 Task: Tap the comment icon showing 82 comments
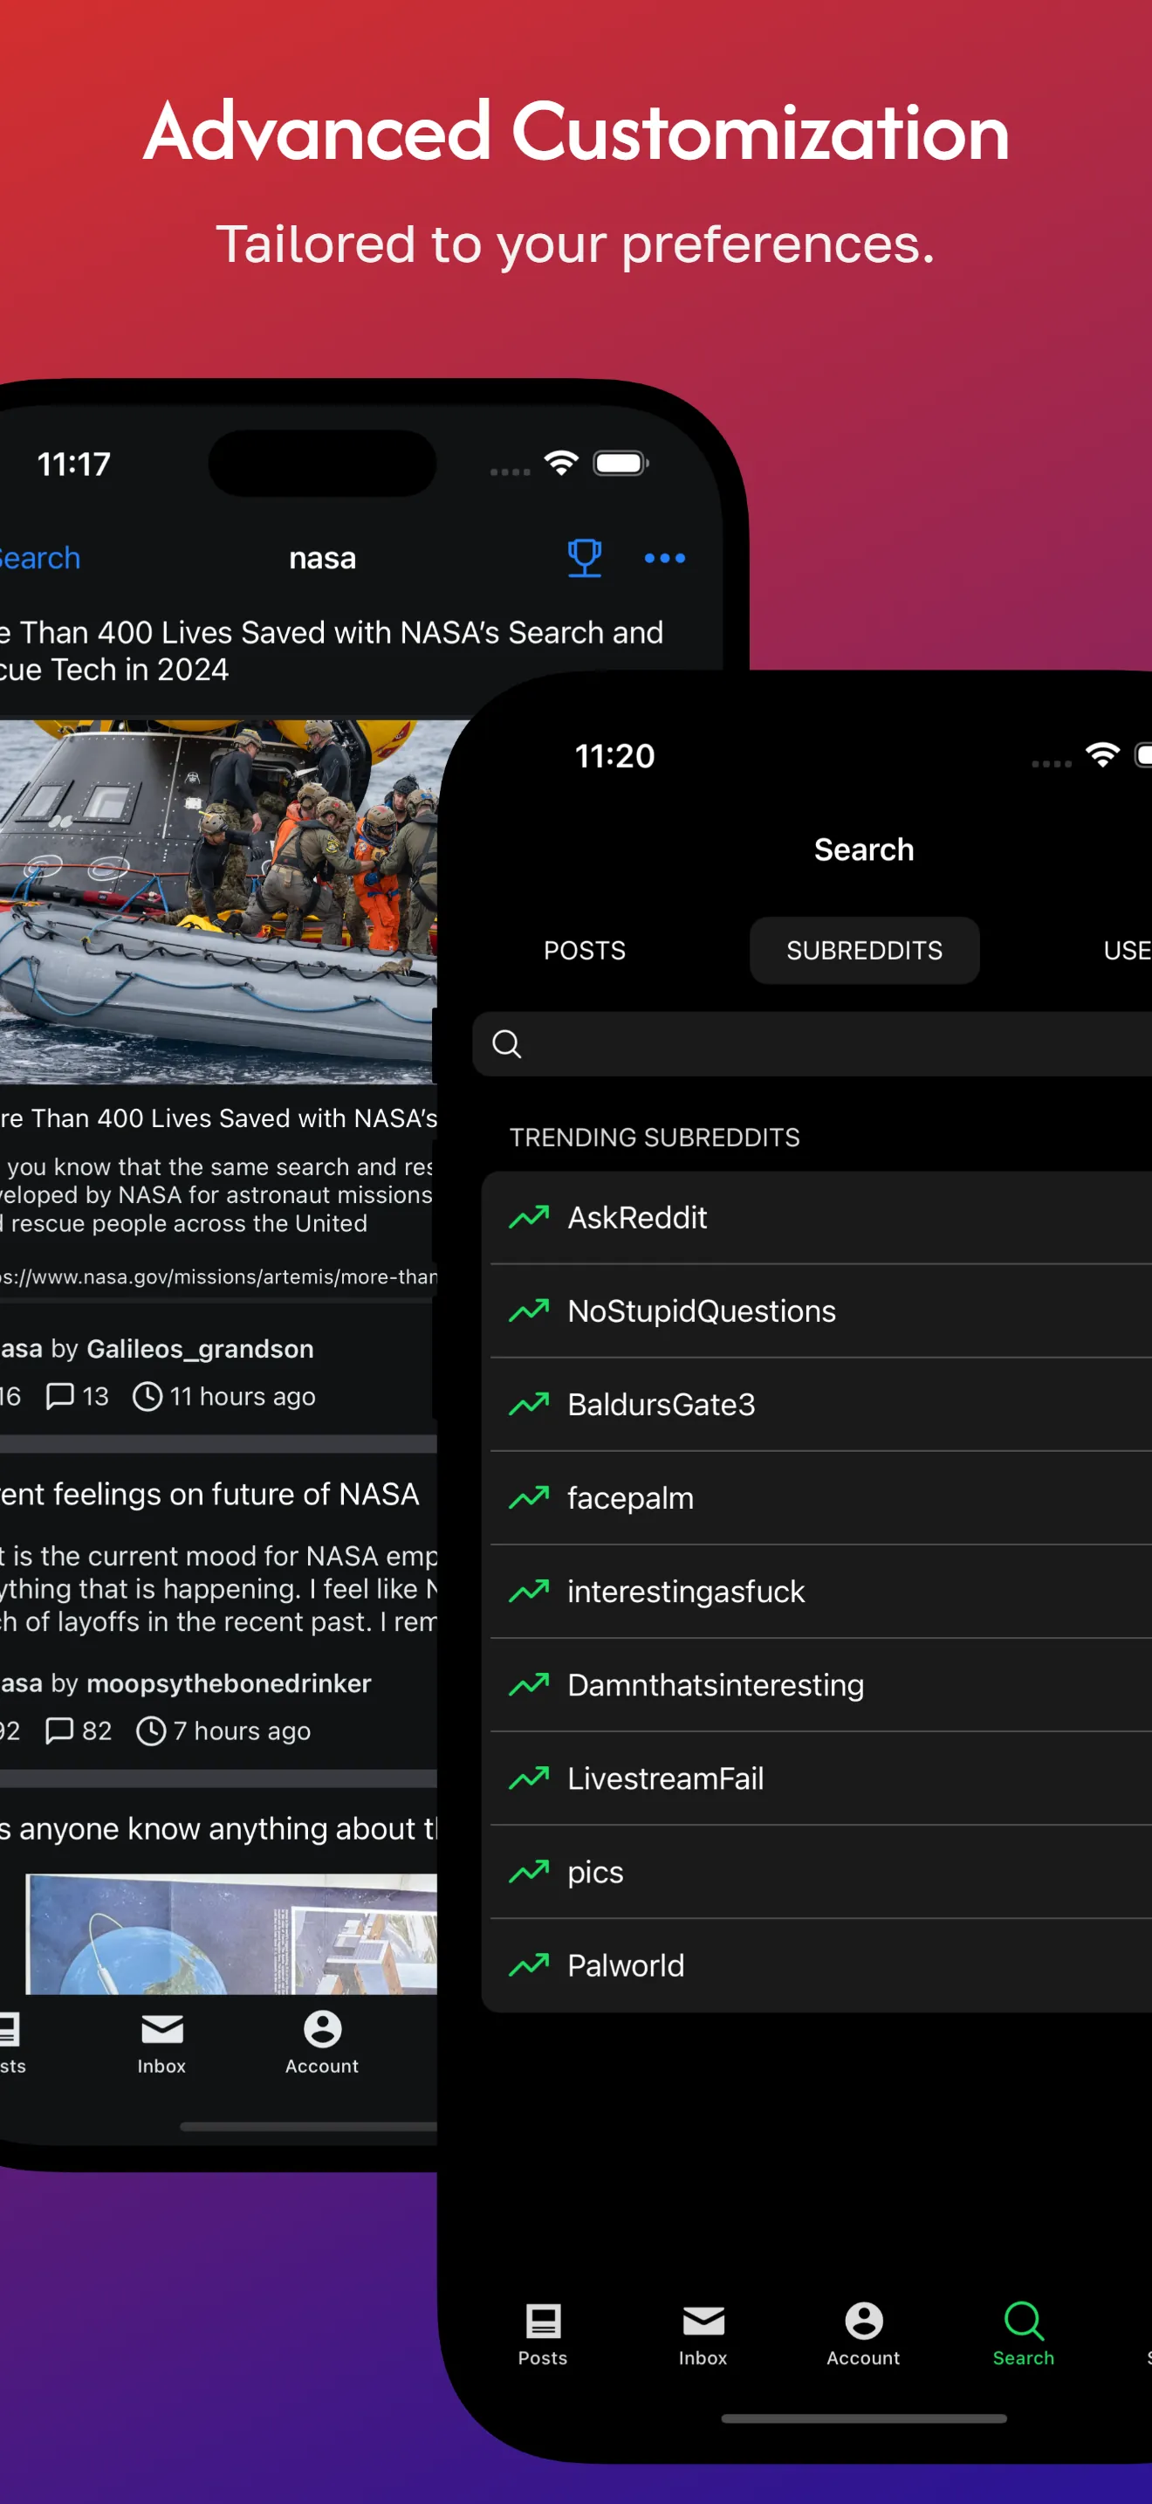(60, 1730)
